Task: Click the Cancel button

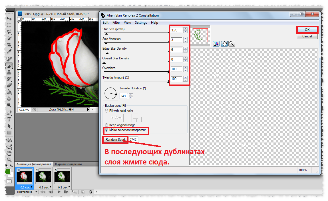Action: click(x=307, y=36)
